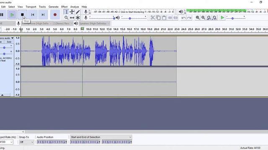Viewport: 268px width, 150px height.
Task: Restore down the application window
Action: 260,2
